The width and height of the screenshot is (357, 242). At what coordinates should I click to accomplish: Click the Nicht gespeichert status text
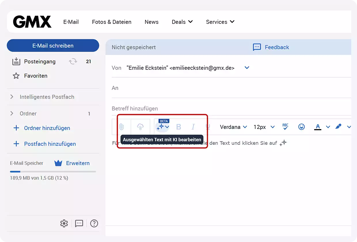pyautogui.click(x=134, y=47)
